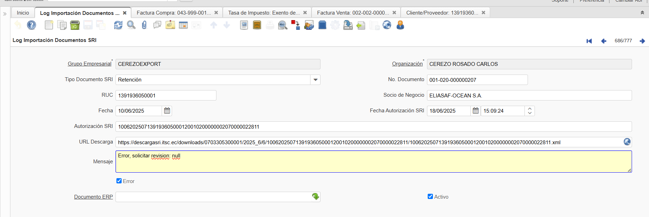Click the Attachment paperclip icon
The height and width of the screenshot is (217, 649).
click(144, 25)
